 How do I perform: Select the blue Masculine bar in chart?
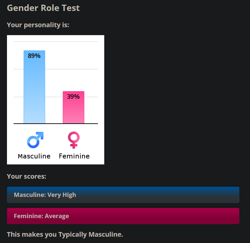(34, 87)
